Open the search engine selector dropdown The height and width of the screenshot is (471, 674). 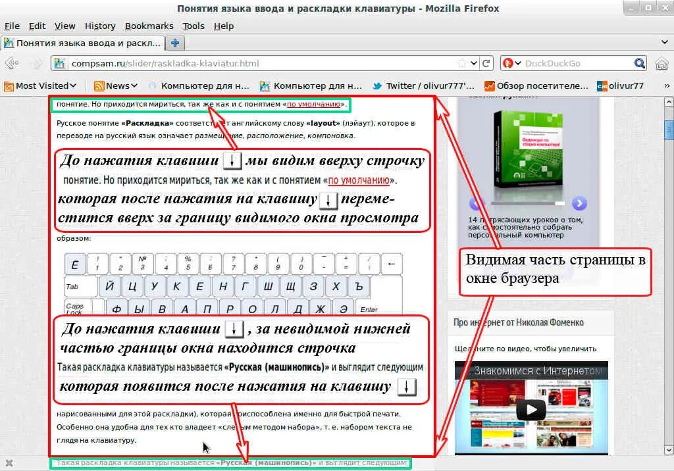pyautogui.click(x=512, y=64)
